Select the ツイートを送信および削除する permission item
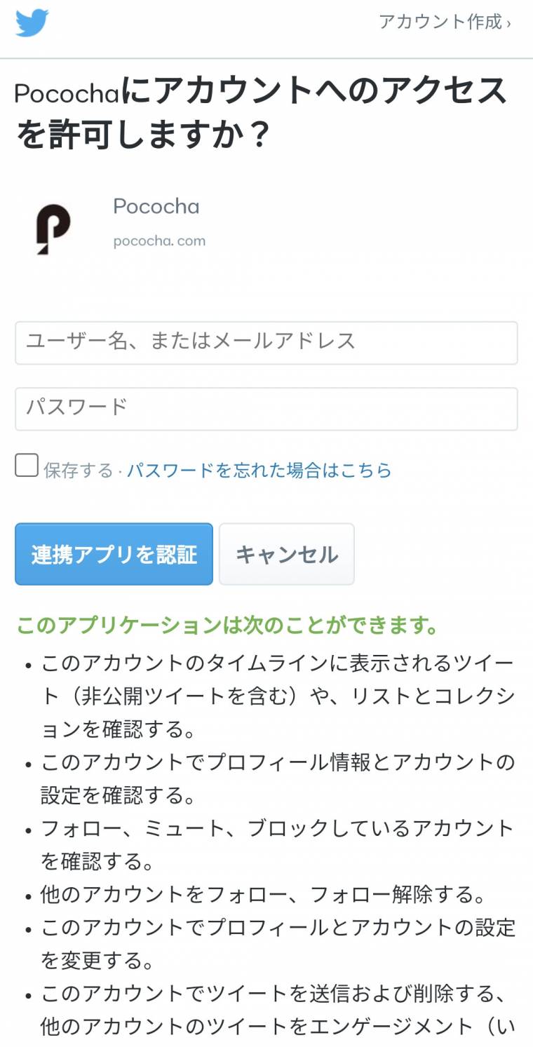Screen dimensions: 533x1047 [x=277, y=1010]
